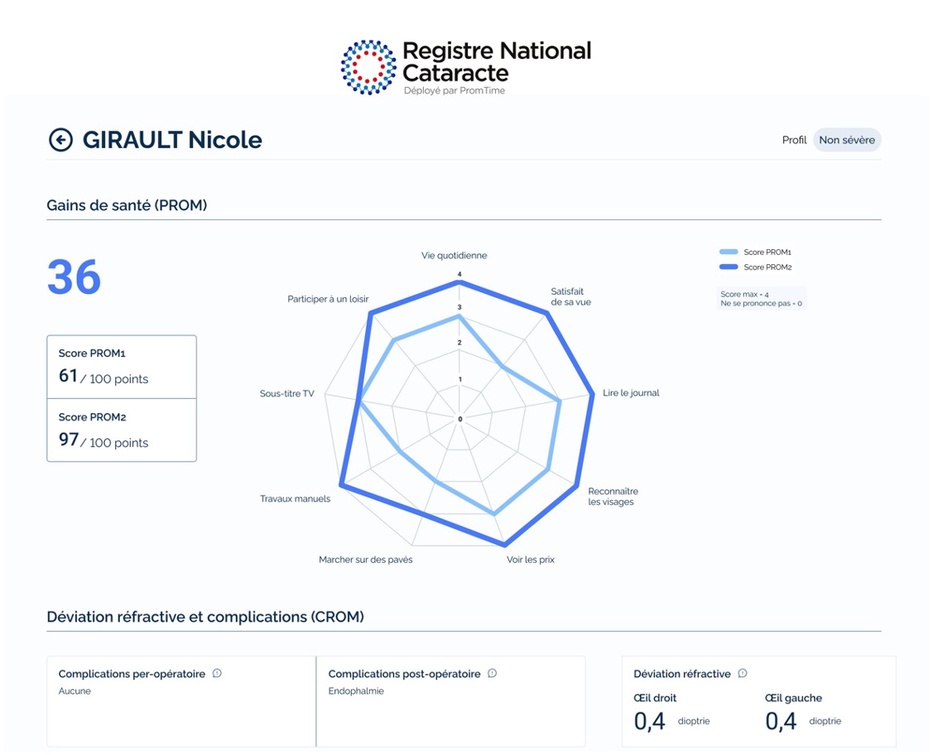Click the back arrow beside GIRAULT Nicole
Screen dimensions: 933x755
60,140
